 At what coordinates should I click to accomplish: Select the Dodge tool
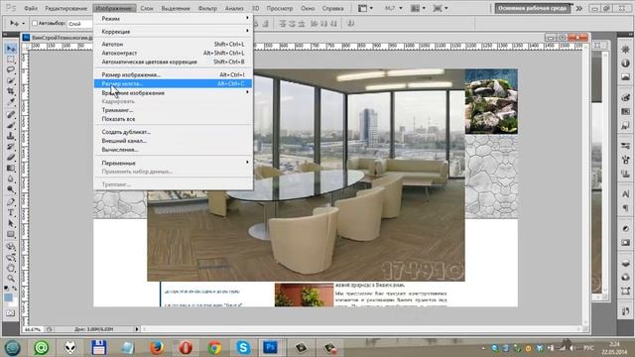[x=11, y=189]
